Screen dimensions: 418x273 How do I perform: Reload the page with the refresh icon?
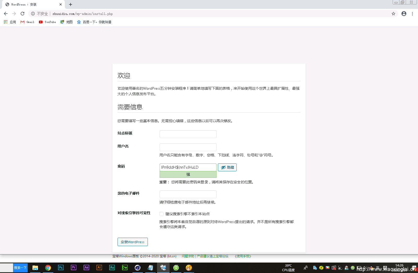(x=22, y=14)
